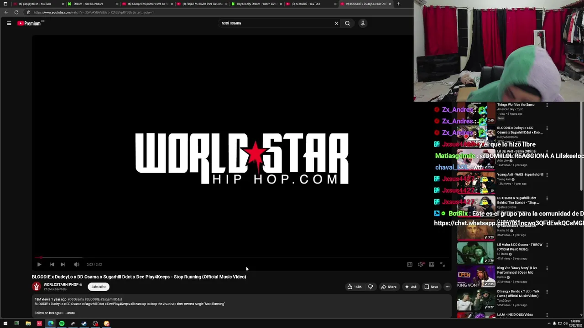
Task: Open a new browser tab
Action: pyautogui.click(x=398, y=4)
